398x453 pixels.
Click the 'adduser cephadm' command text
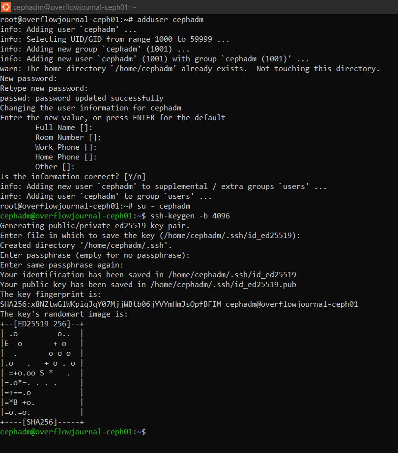pyautogui.click(x=171, y=20)
